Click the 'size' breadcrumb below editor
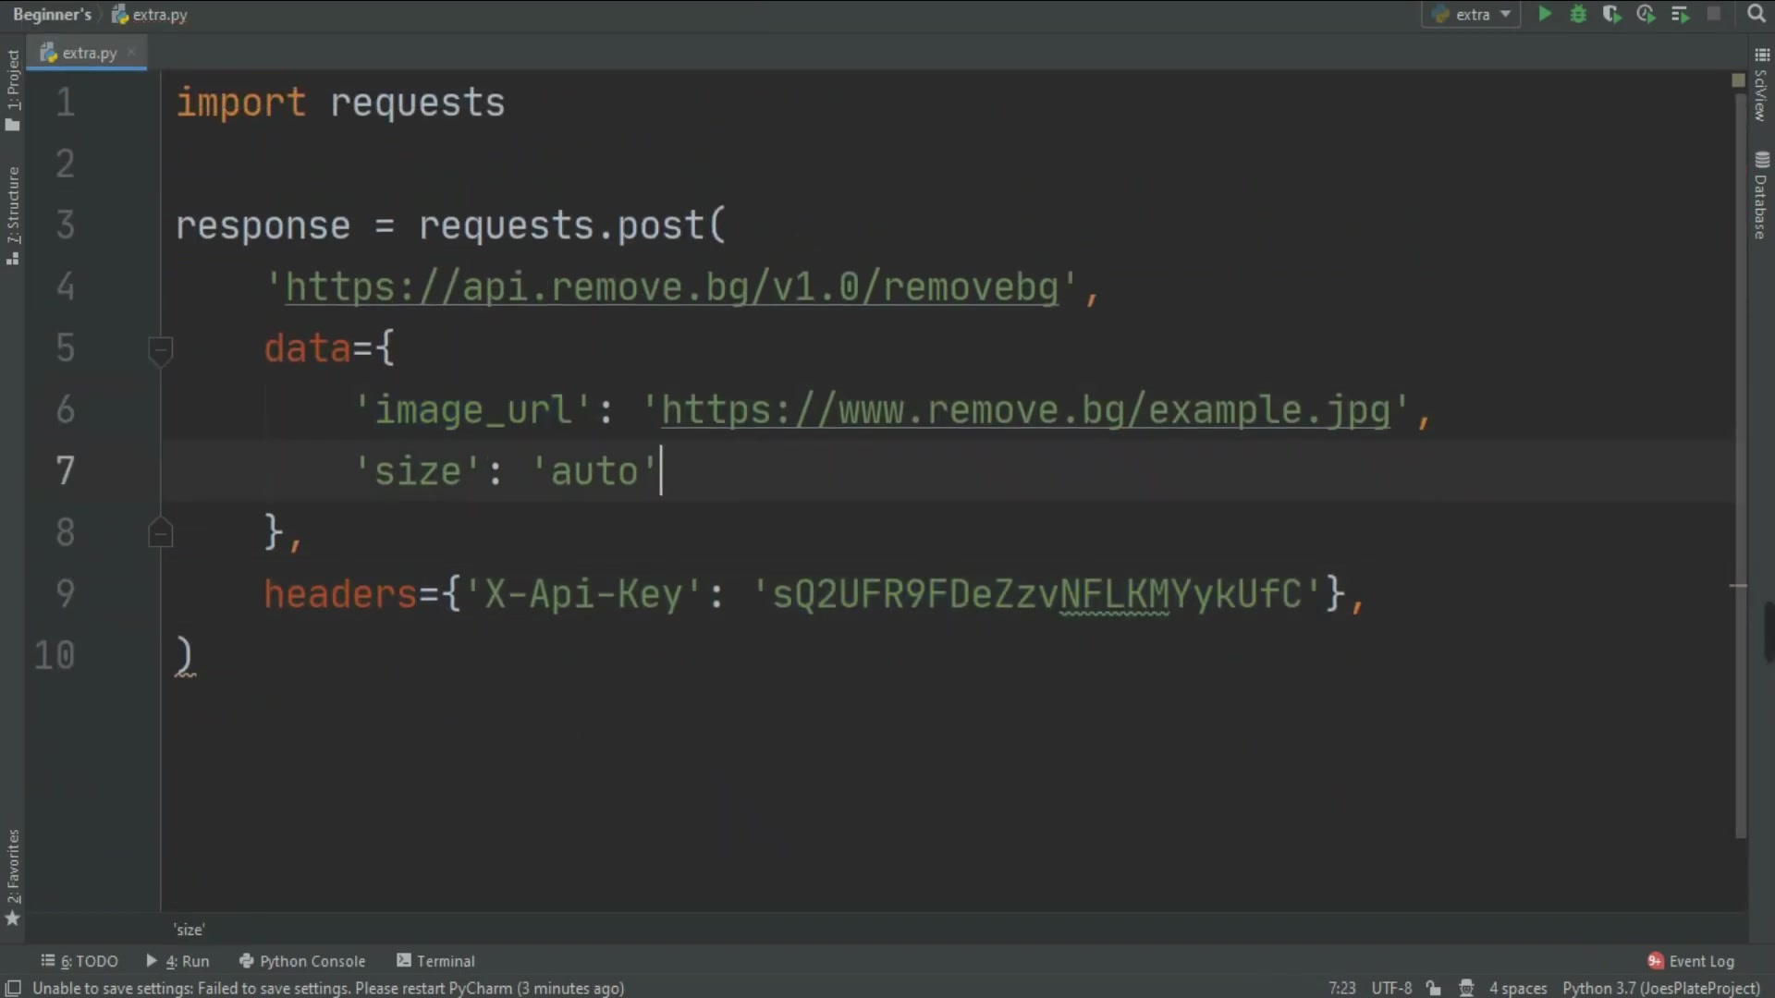Screen dimensions: 1775x998 (x=189, y=930)
